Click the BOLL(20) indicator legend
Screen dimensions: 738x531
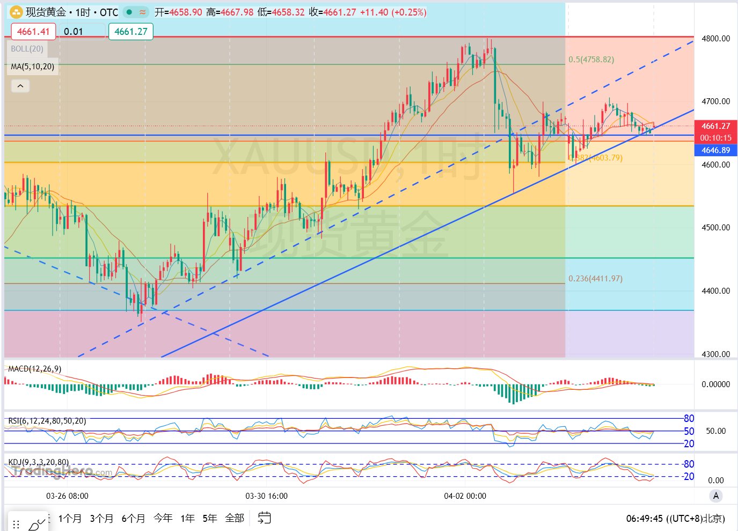tap(27, 49)
